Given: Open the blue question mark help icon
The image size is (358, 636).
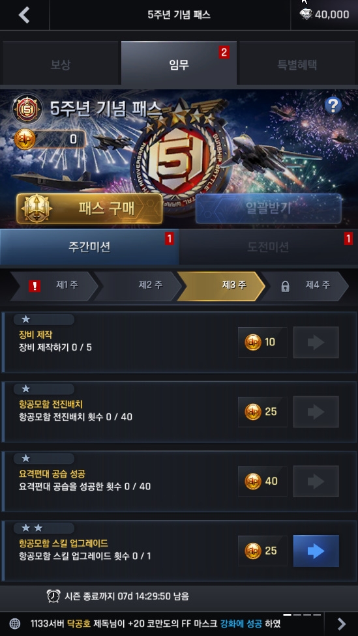Looking at the screenshot, I should [x=333, y=106].
